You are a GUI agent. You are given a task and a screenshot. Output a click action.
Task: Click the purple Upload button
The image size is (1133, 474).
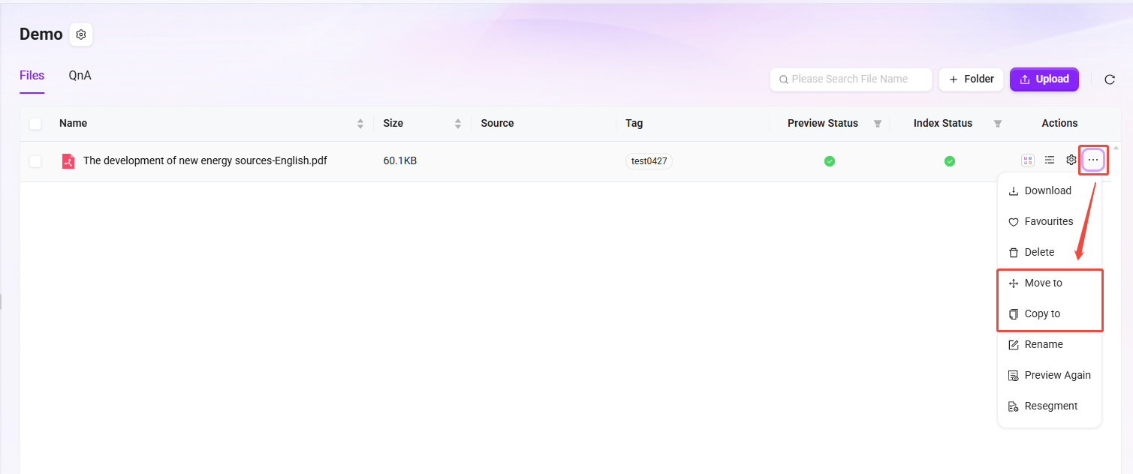1044,79
